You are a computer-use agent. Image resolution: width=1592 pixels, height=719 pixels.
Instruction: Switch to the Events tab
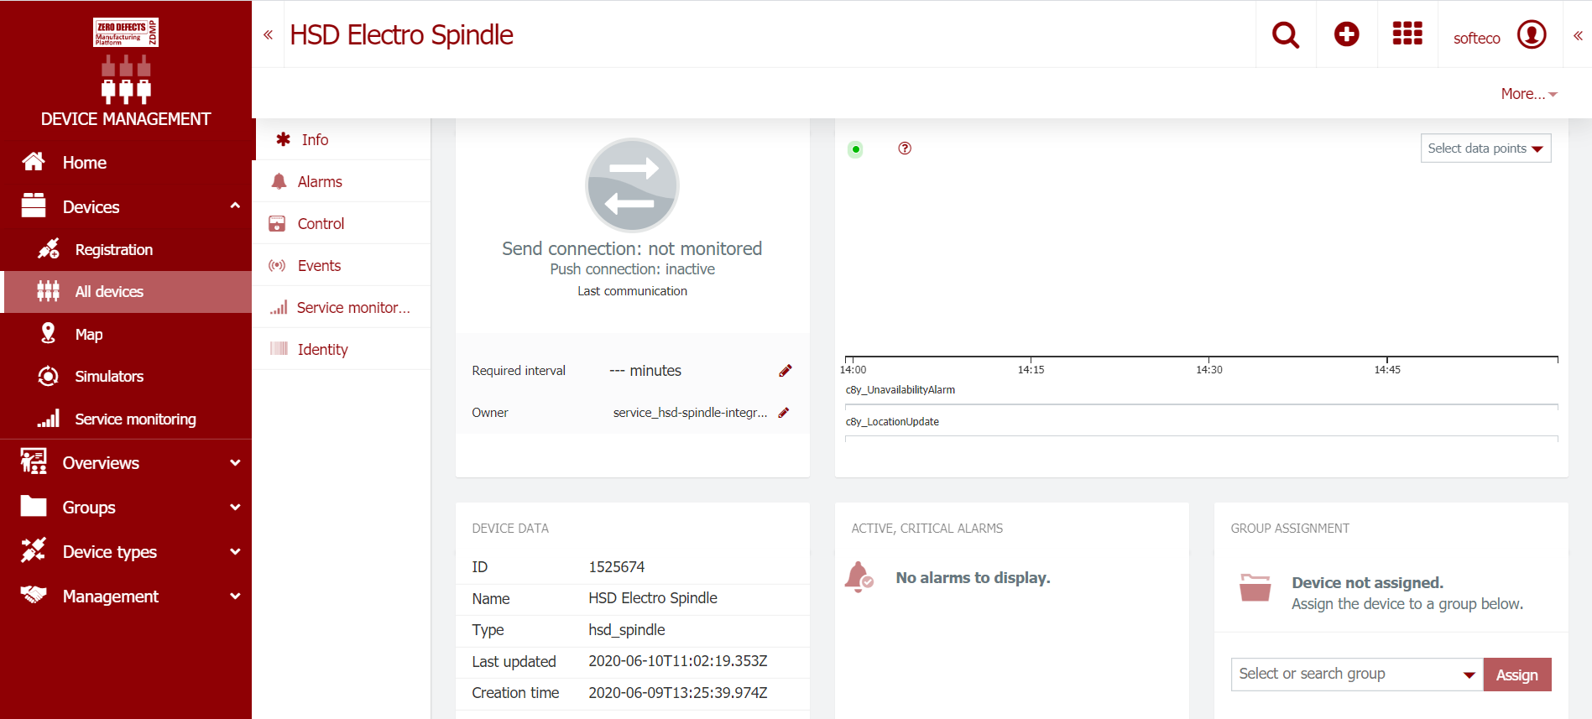(x=342, y=265)
